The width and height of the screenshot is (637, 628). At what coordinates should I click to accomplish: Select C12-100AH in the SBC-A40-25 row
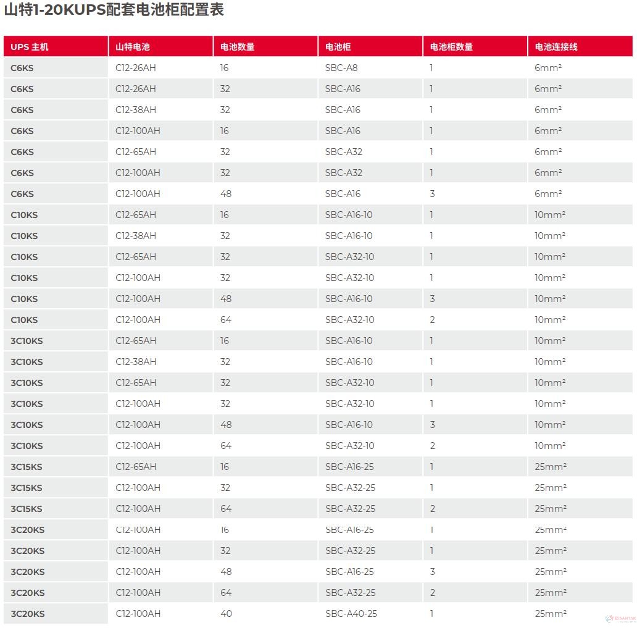[x=138, y=614]
